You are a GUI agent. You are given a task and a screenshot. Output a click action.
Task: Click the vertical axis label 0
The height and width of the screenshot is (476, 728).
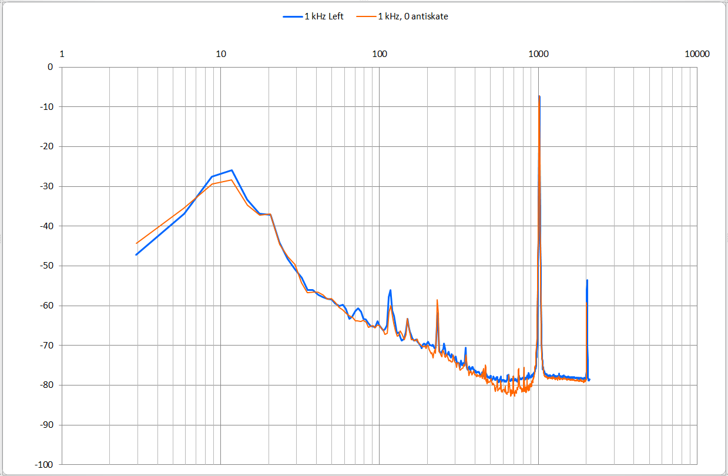point(50,67)
